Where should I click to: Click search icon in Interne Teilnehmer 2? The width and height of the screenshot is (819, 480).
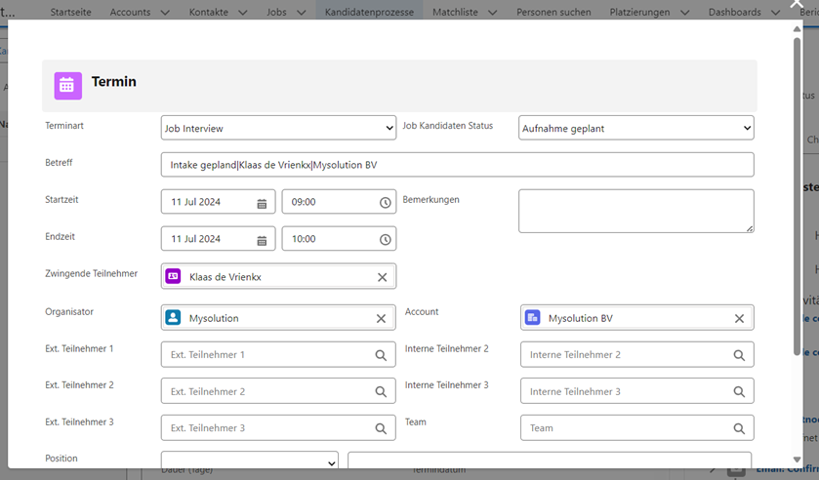739,355
